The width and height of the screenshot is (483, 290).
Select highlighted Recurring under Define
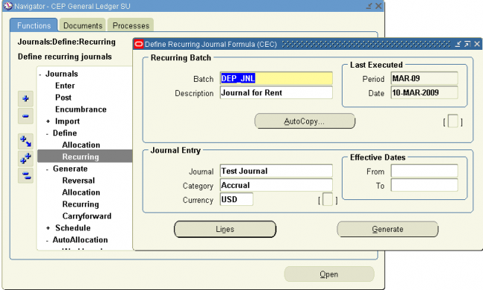tap(85, 157)
